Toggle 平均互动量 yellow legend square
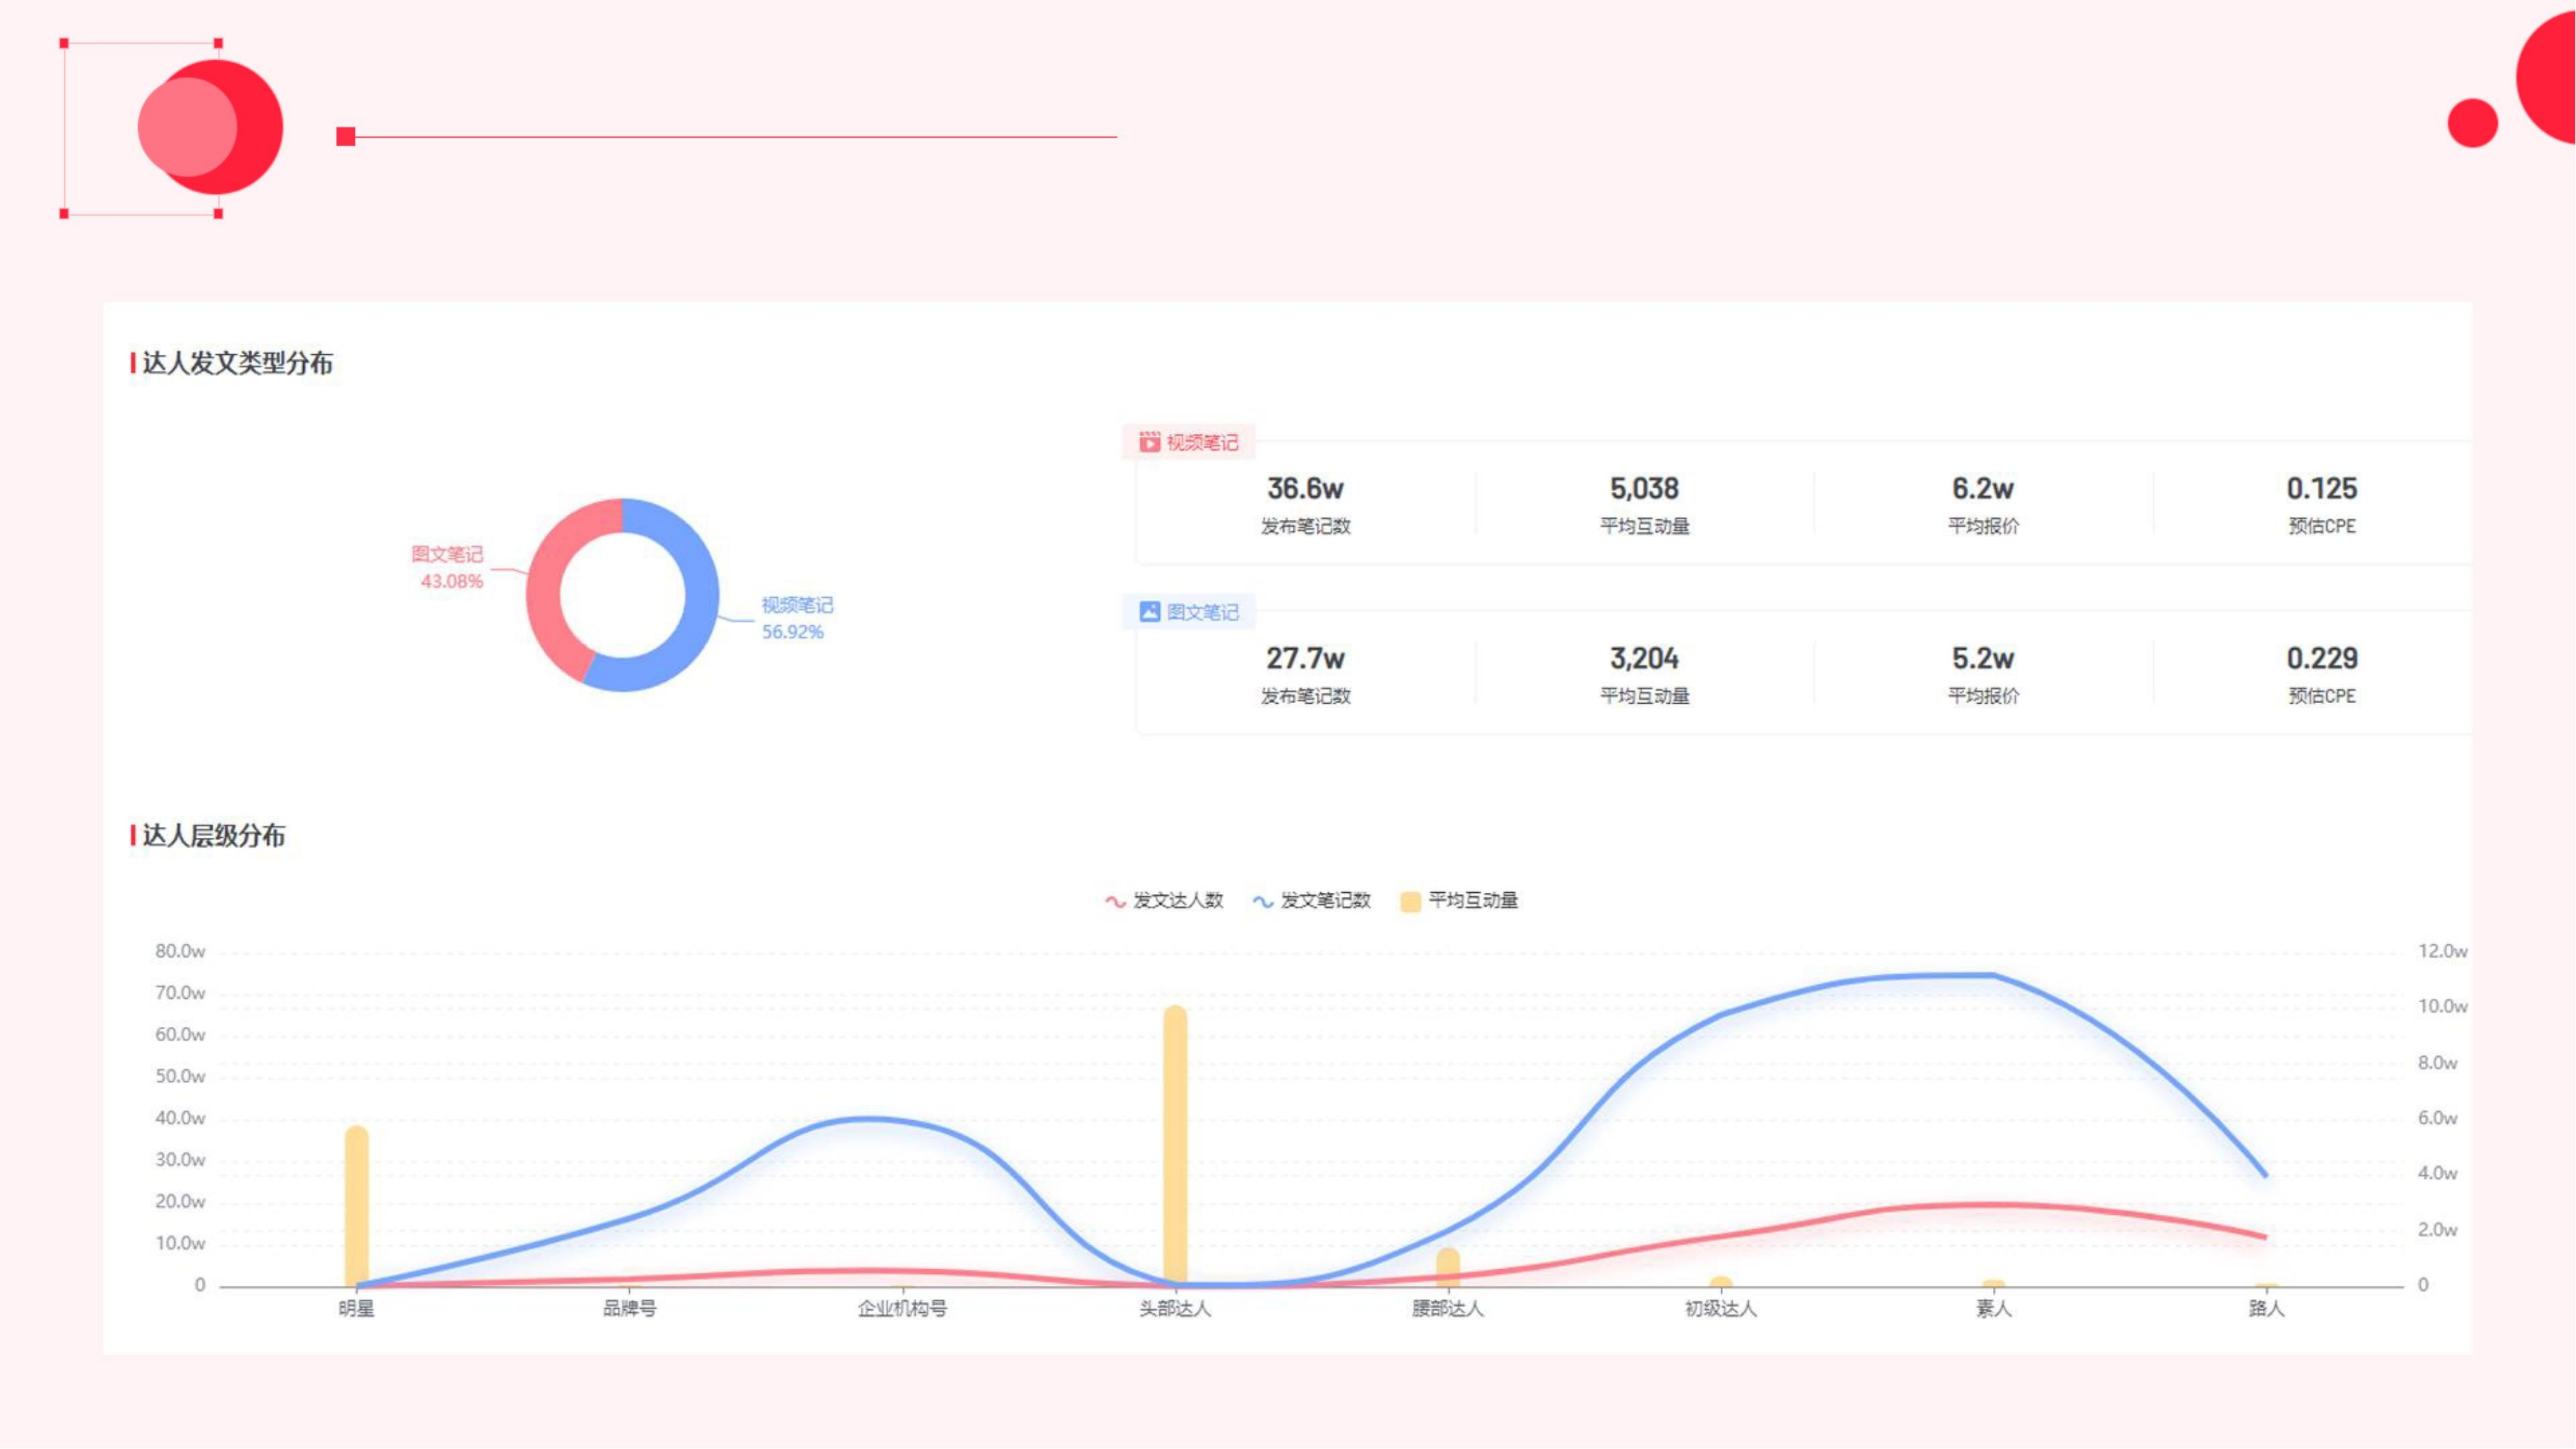Viewport: 2576px width, 1449px height. pyautogui.click(x=1410, y=901)
